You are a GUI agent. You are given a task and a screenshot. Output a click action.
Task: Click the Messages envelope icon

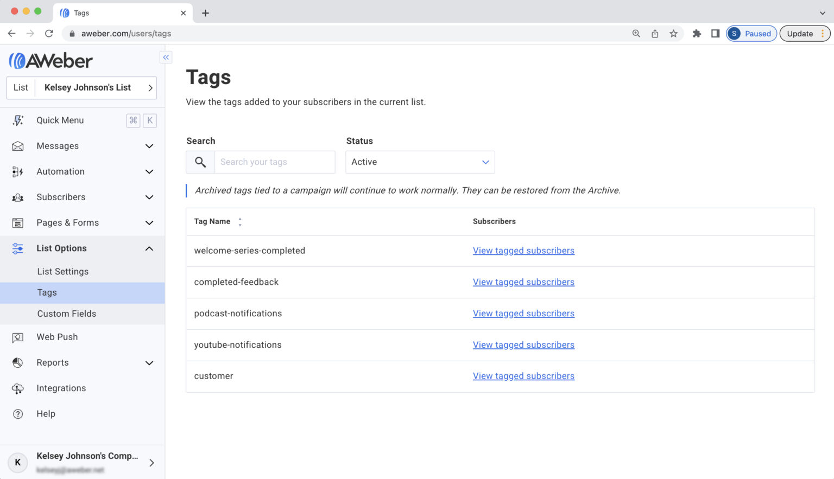18,145
